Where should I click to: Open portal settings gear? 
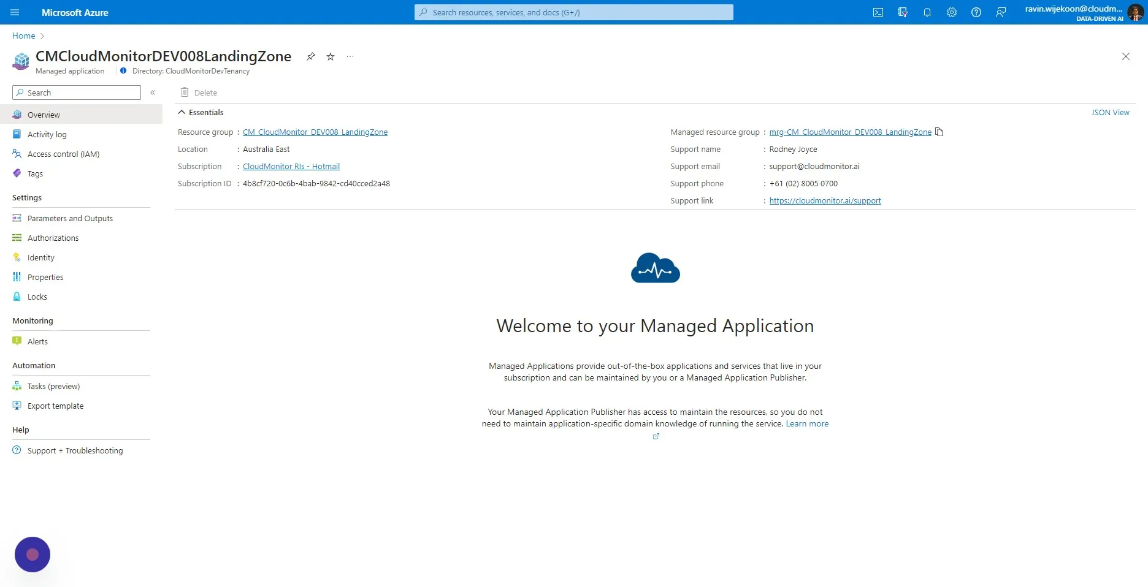tap(952, 12)
